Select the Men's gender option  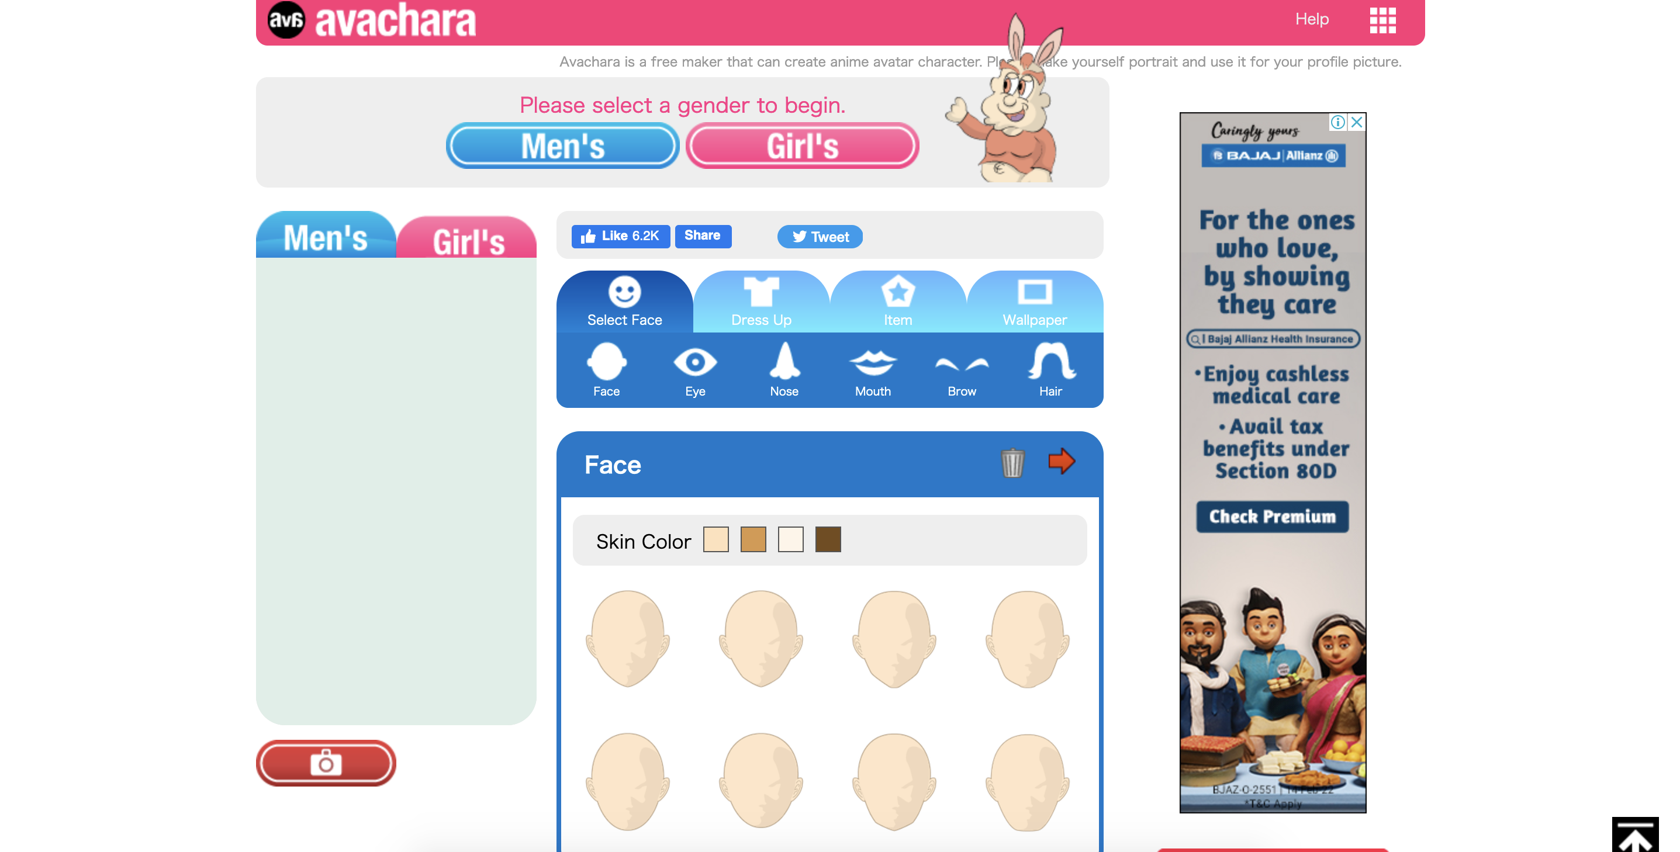click(562, 146)
